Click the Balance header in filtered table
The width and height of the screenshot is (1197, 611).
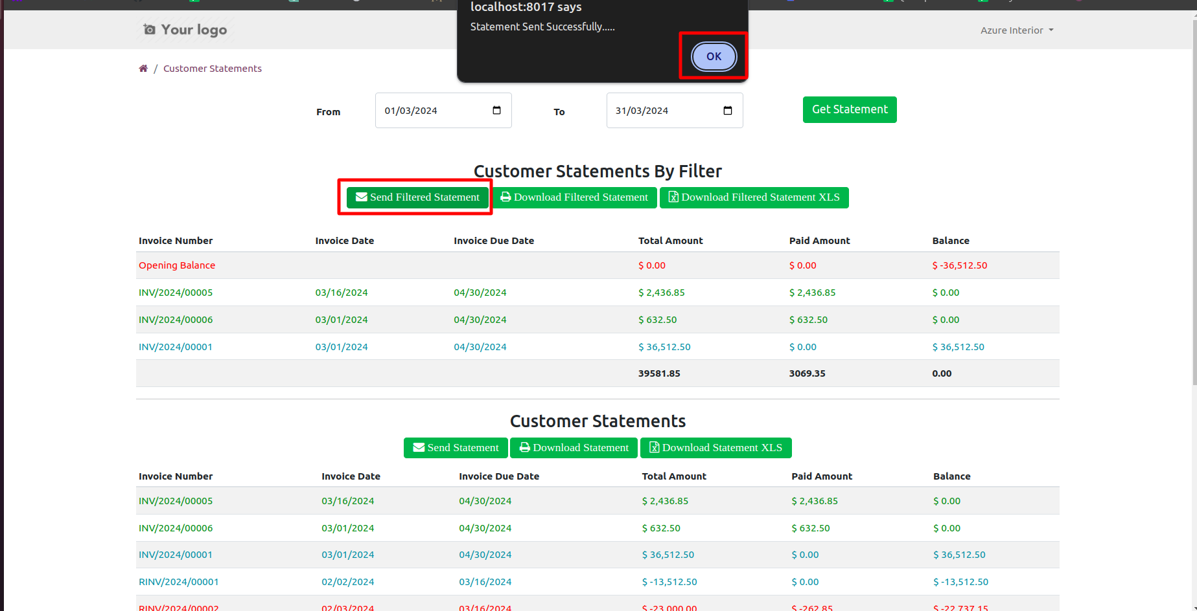click(951, 241)
